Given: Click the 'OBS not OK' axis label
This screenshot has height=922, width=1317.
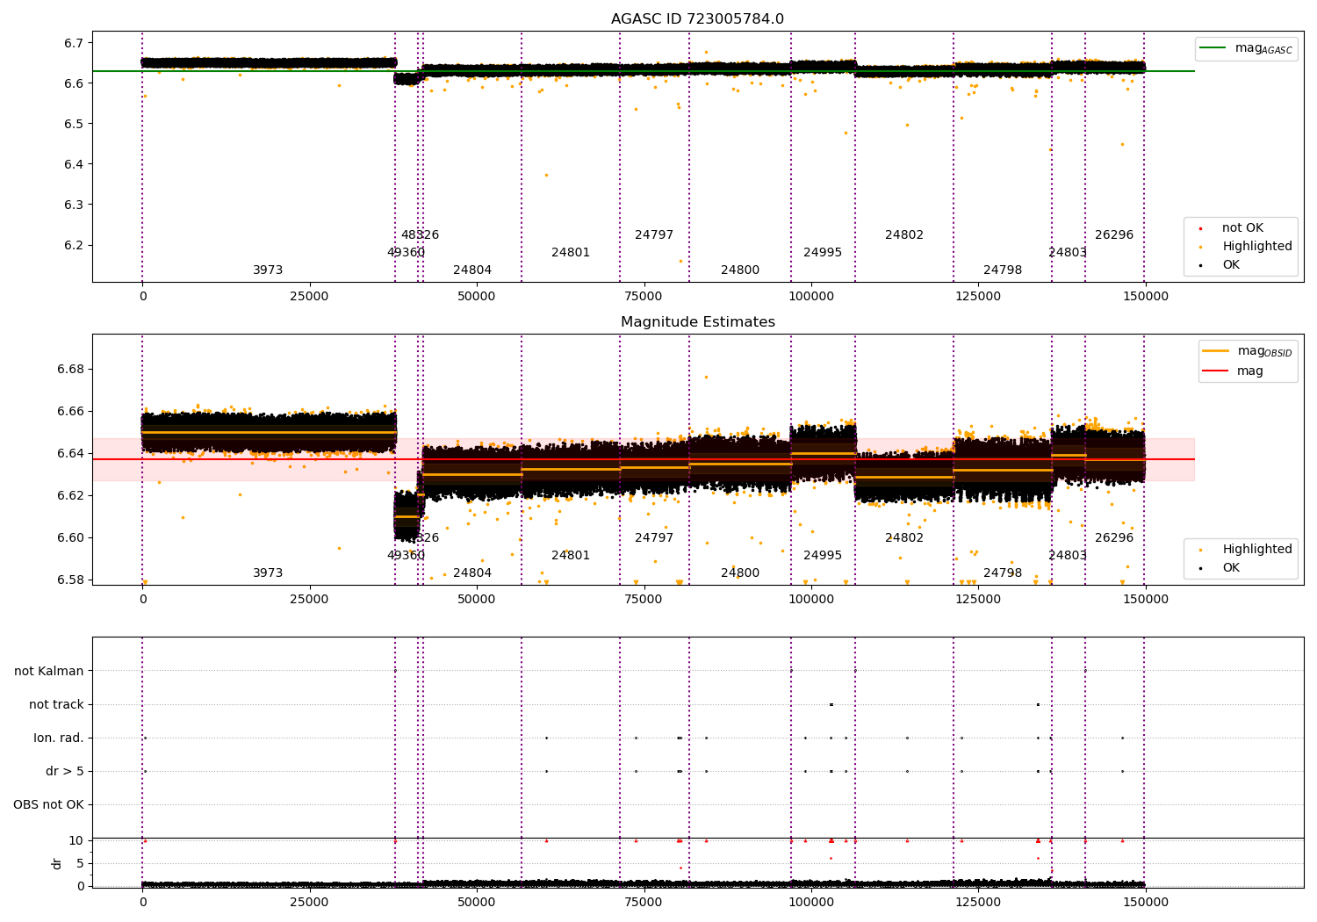Looking at the screenshot, I should pyautogui.click(x=48, y=805).
